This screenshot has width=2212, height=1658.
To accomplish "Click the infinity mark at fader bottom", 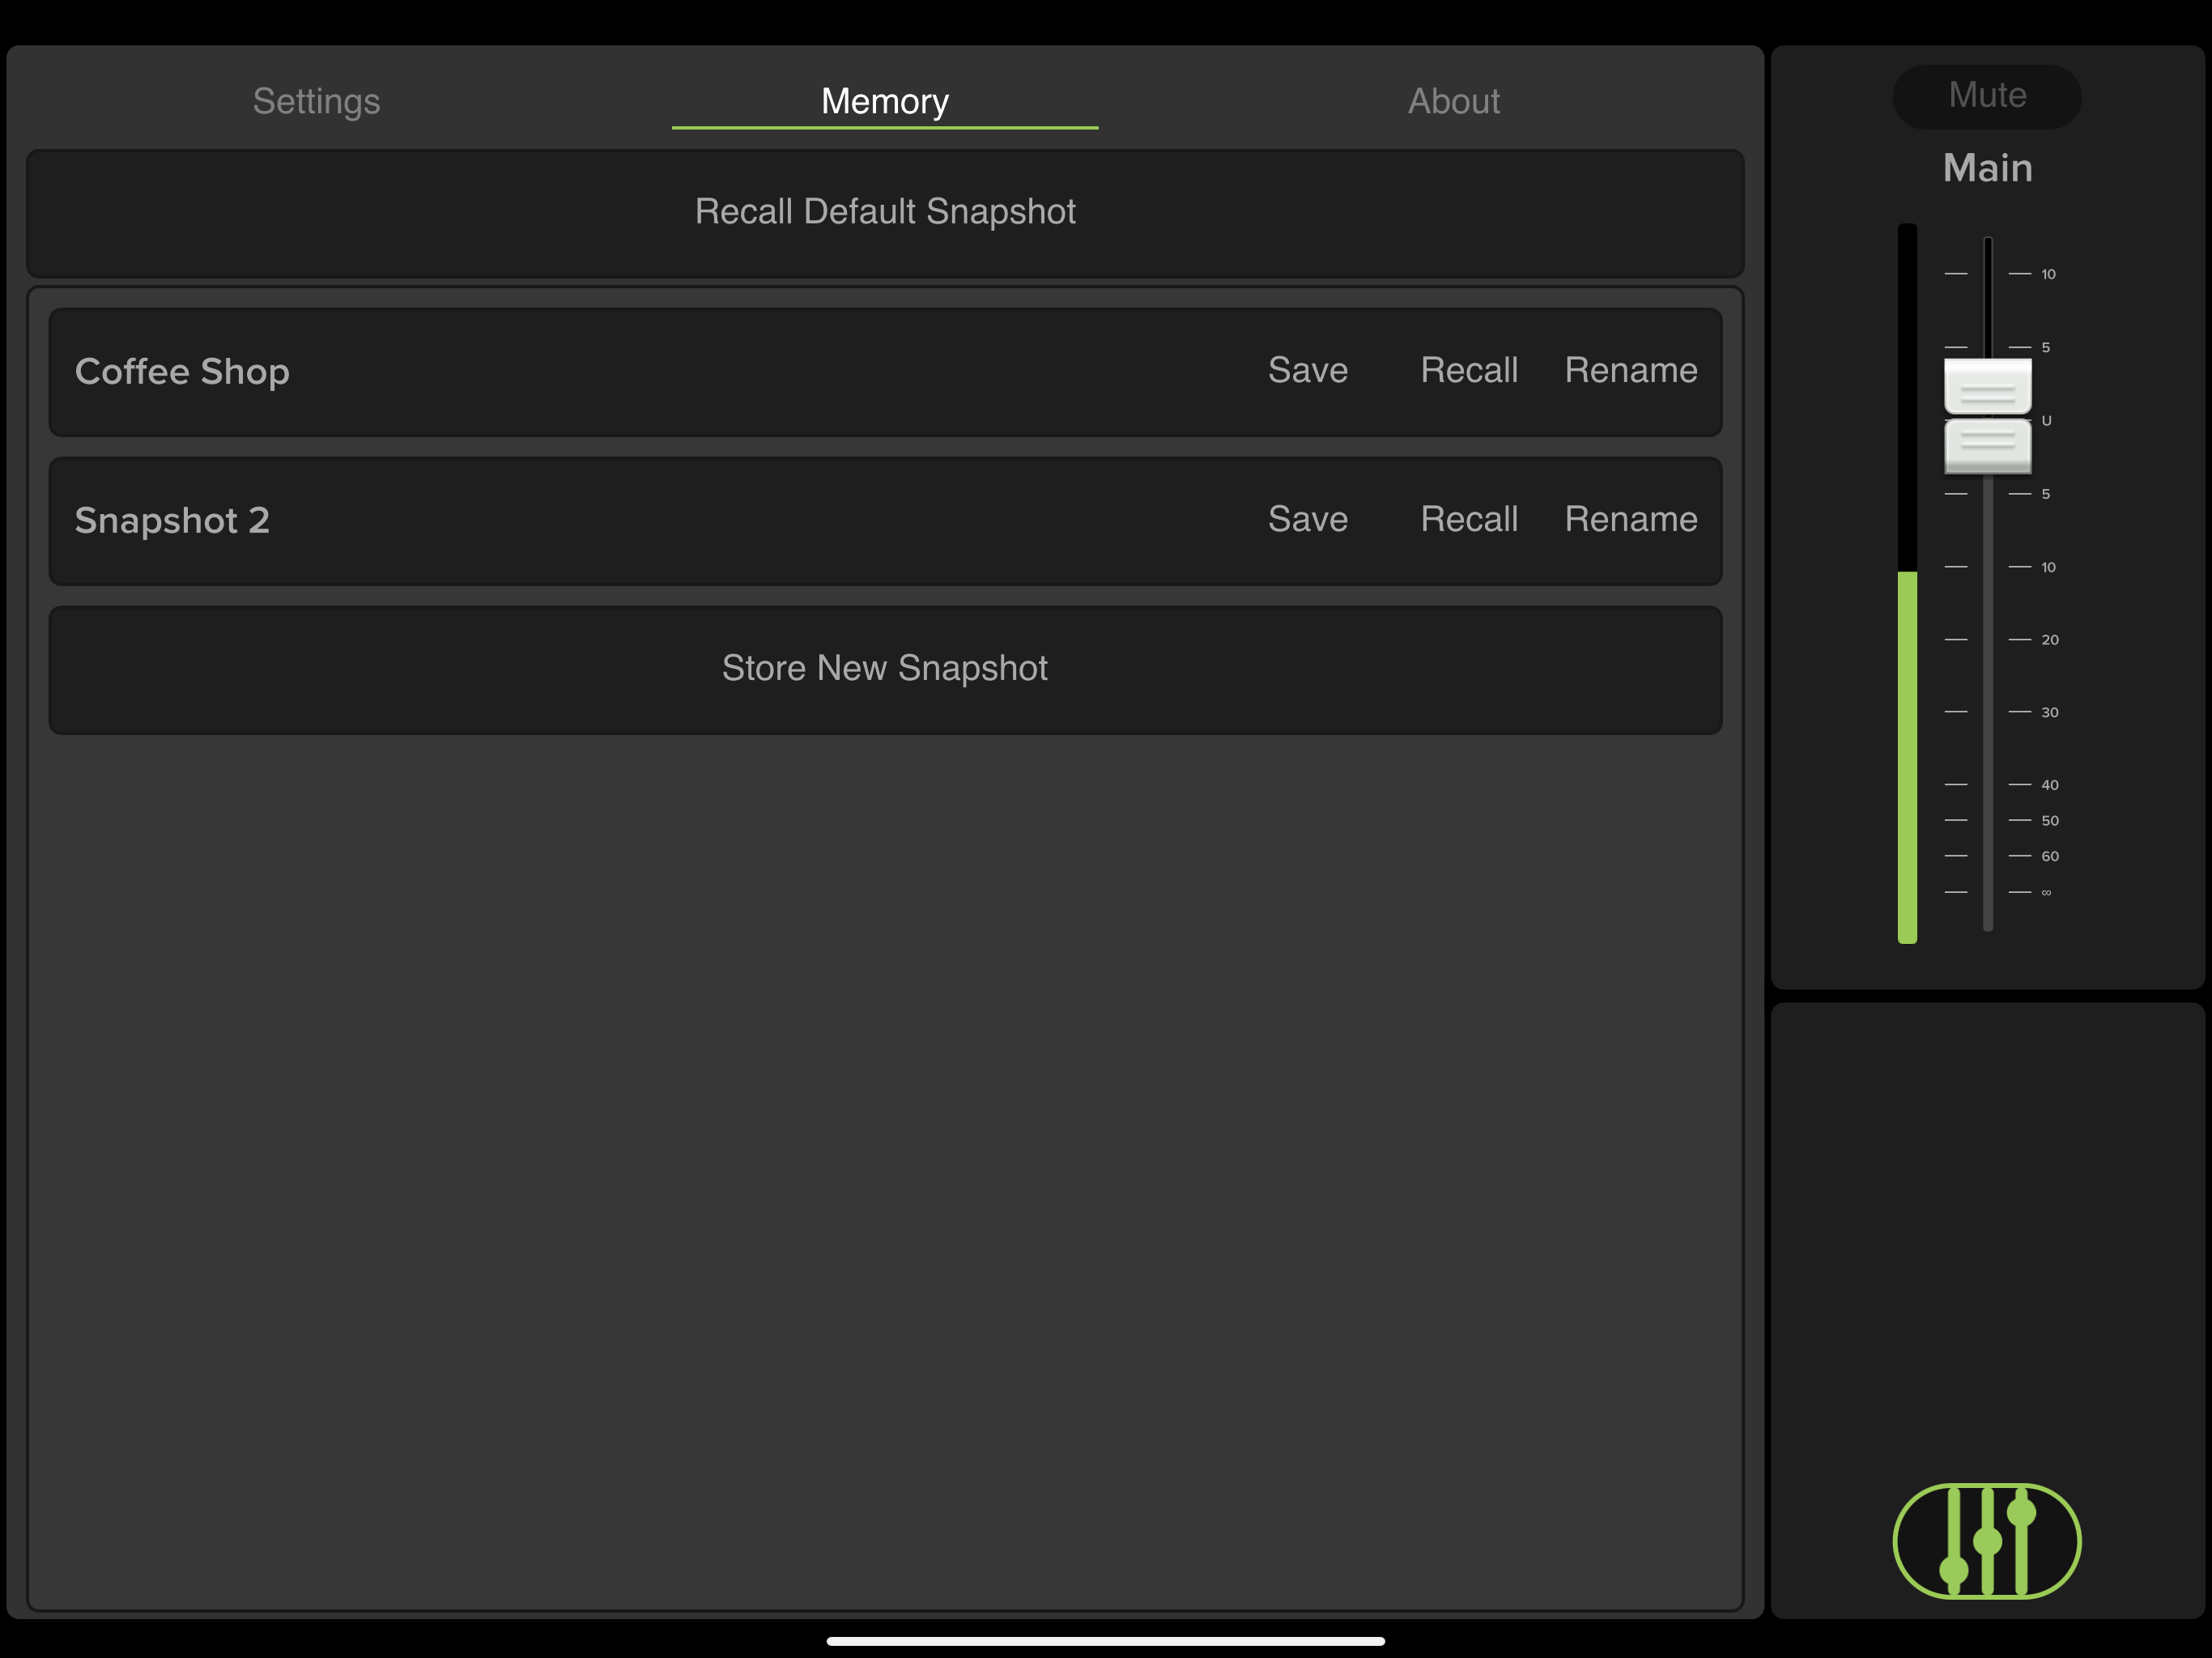I will [x=2046, y=892].
